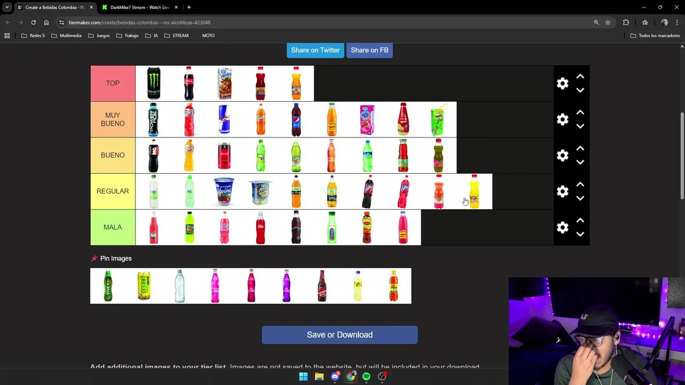Screen dimensions: 685x385
Task: Move BUENO tier row up
Action: pos(580,149)
